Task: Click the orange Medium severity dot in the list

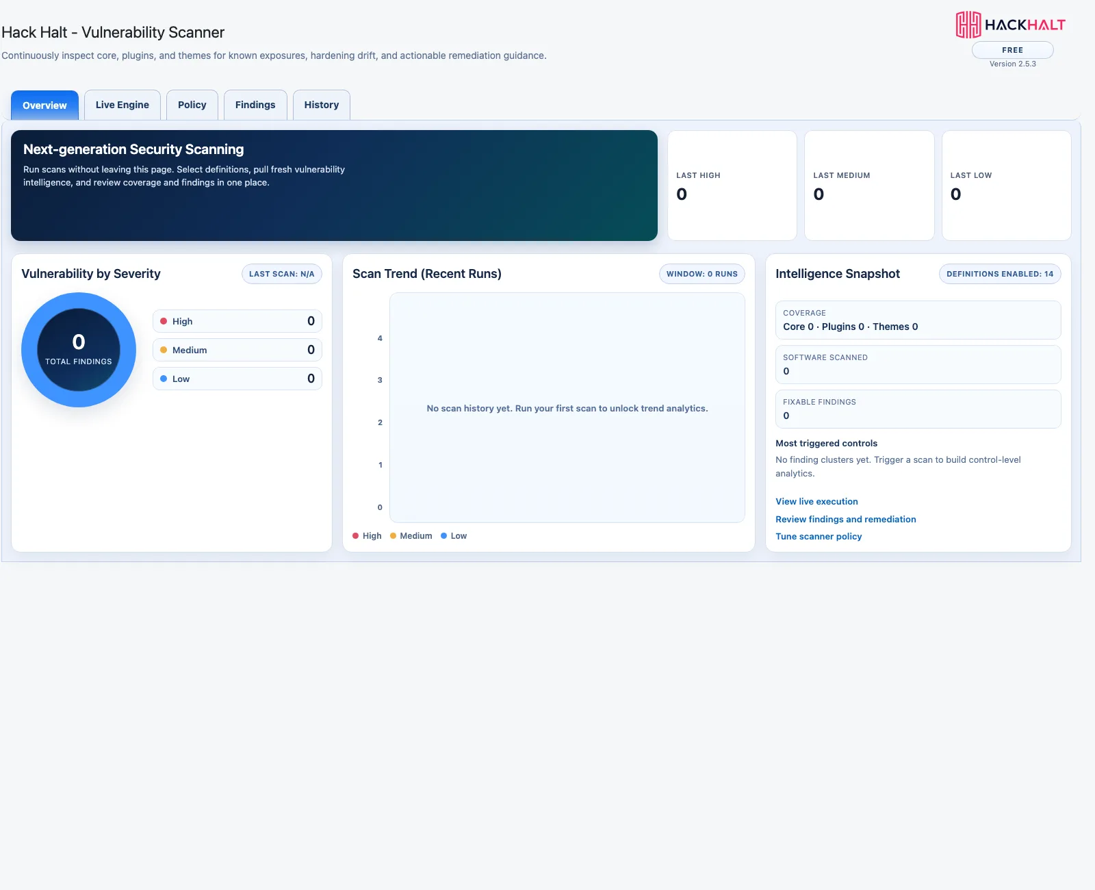Action: 164,350
